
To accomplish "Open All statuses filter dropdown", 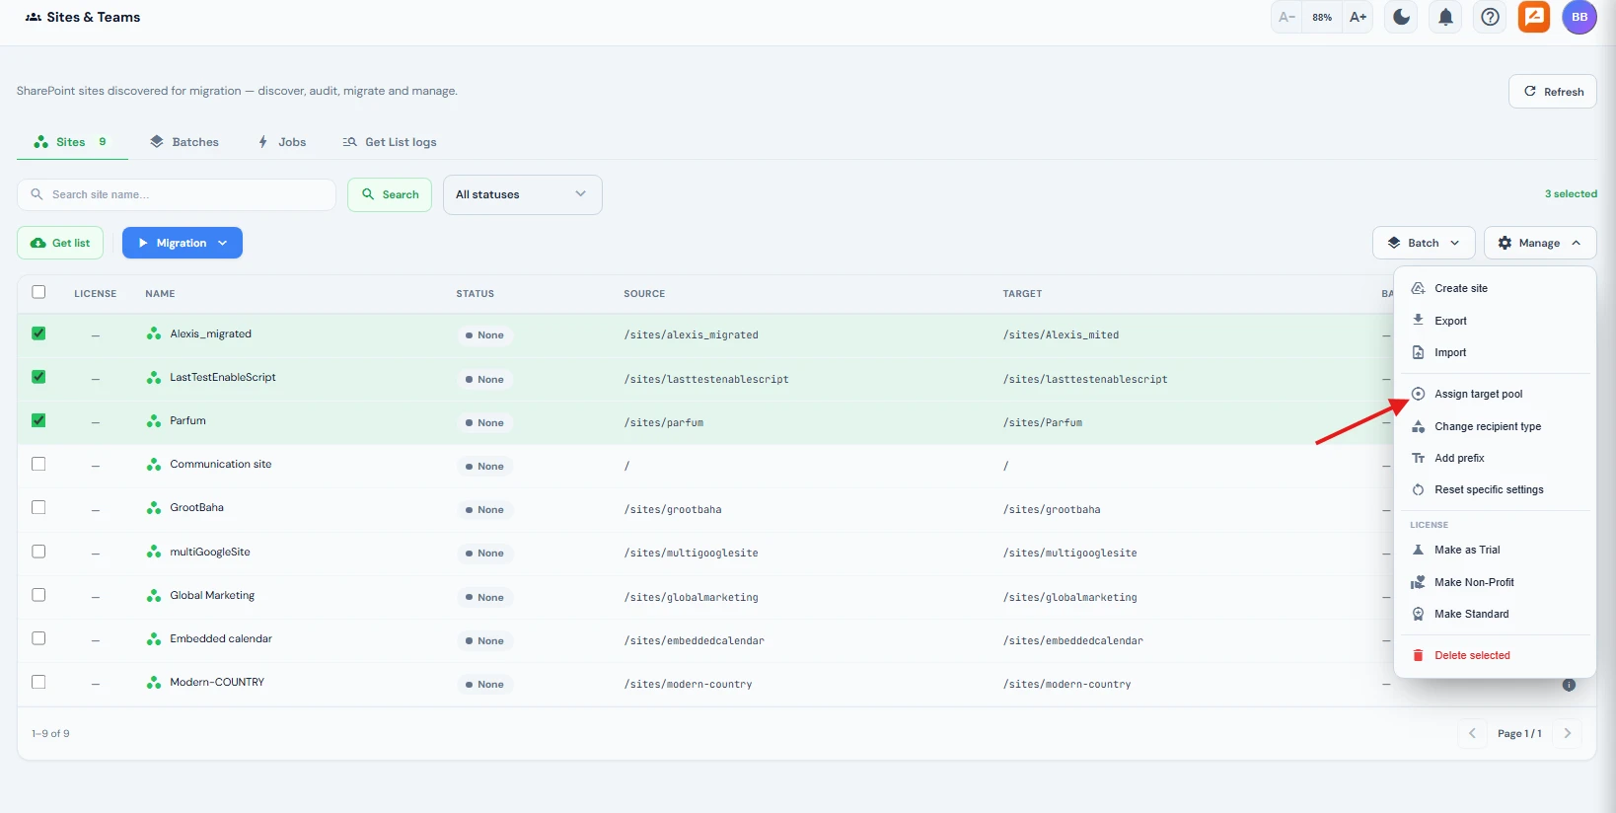I will point(523,194).
